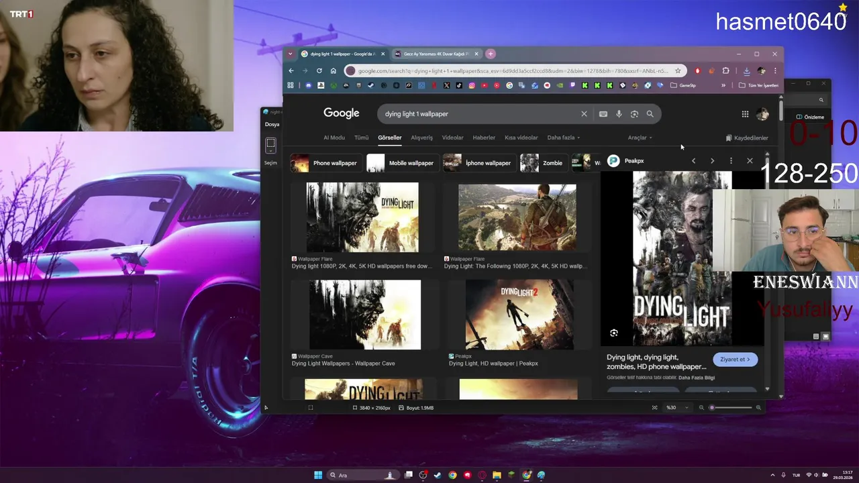Filter by Zombie chip
The height and width of the screenshot is (483, 859).
point(544,163)
